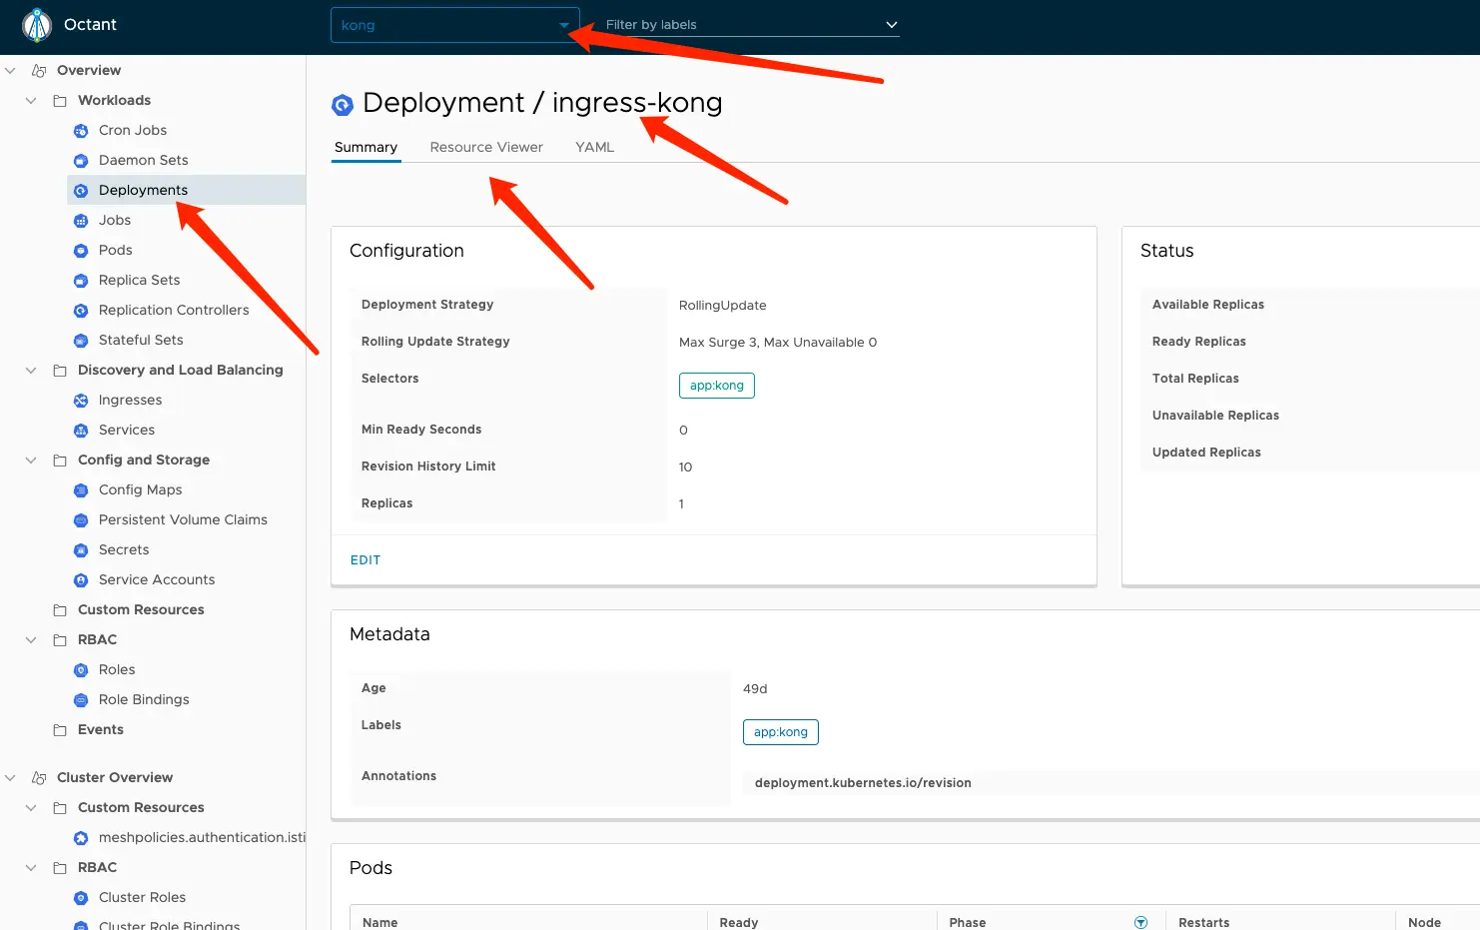Click the Configuration card heading
Viewport: 1480px width, 930px height.
(x=406, y=251)
